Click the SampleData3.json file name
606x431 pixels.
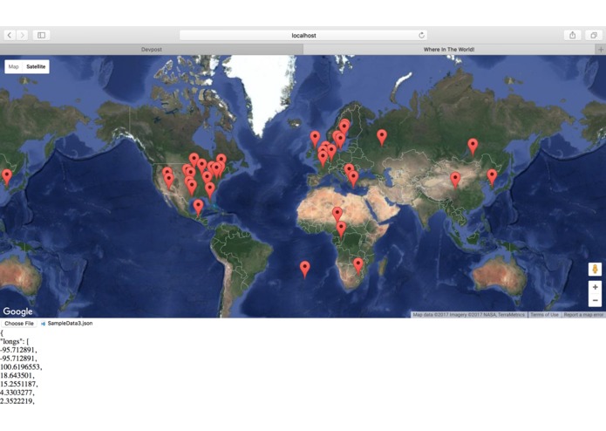point(70,323)
